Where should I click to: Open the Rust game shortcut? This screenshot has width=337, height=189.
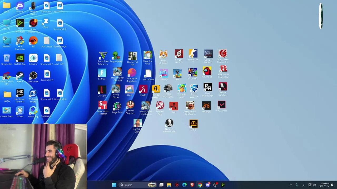tap(174, 108)
